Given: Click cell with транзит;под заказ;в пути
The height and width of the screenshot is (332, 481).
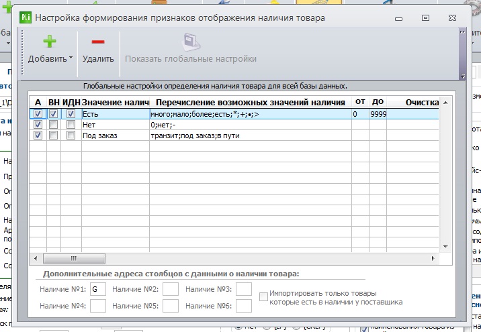Looking at the screenshot, I should [x=251, y=135].
